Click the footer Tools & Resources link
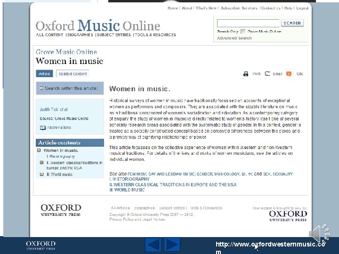Viewport: 339px width, 254px height. pos(206,208)
